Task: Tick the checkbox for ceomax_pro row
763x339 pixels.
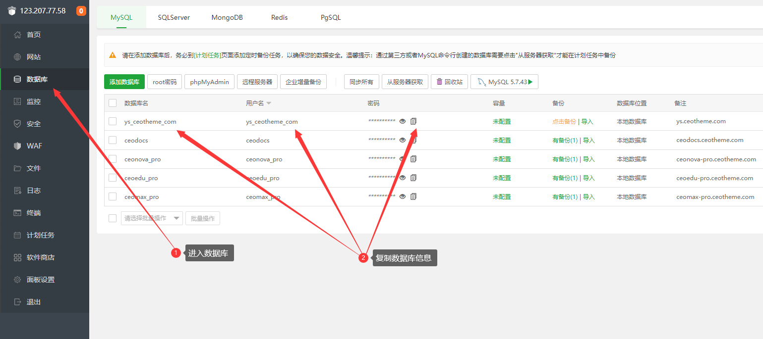Action: coord(113,196)
